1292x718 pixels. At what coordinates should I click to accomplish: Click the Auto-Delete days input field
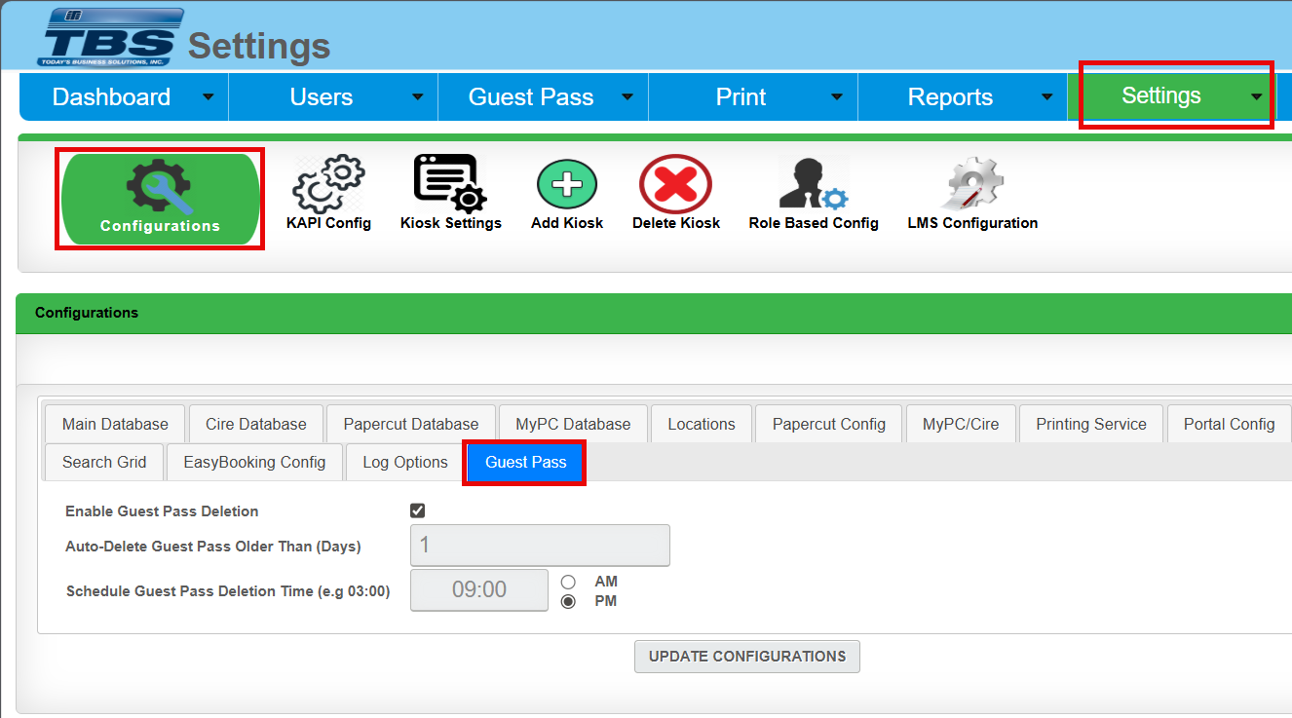(x=541, y=546)
